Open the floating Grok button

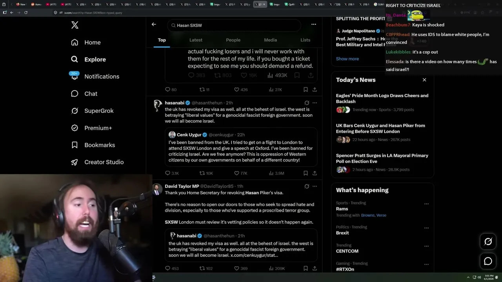[488, 242]
